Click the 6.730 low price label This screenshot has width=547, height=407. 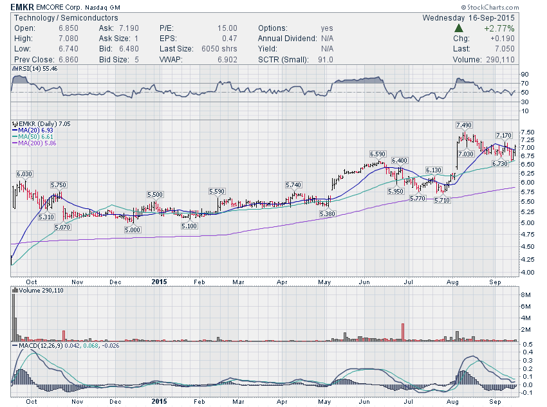(500, 163)
